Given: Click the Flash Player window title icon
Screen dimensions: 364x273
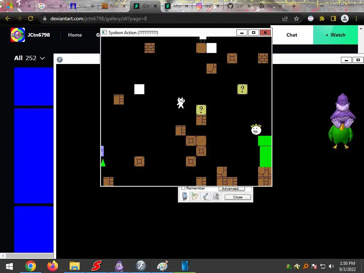Looking at the screenshot, I should (60, 60).
